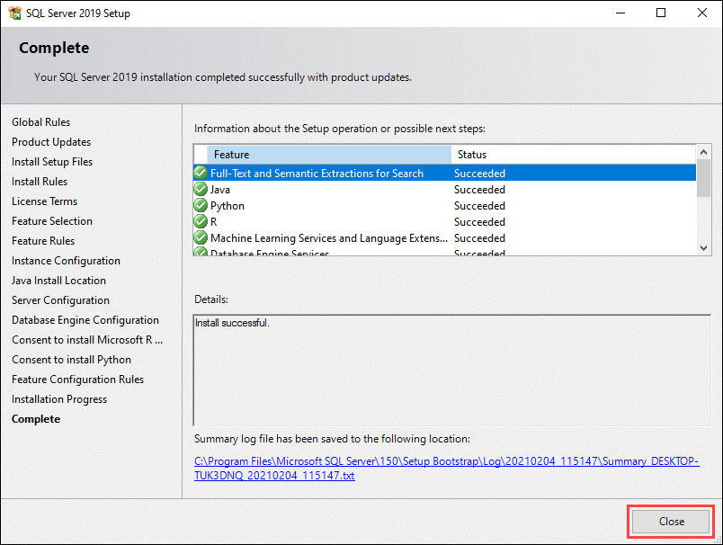Click green checkmark icon beside Full-Text and Semantic Extractions
Image resolution: width=723 pixels, height=545 pixels.
pyautogui.click(x=201, y=173)
